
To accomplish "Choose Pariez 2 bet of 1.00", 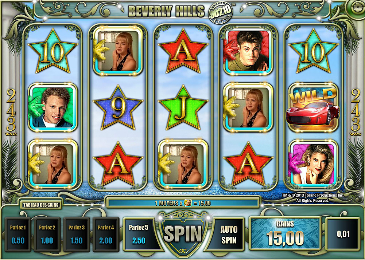I will tap(47, 235).
